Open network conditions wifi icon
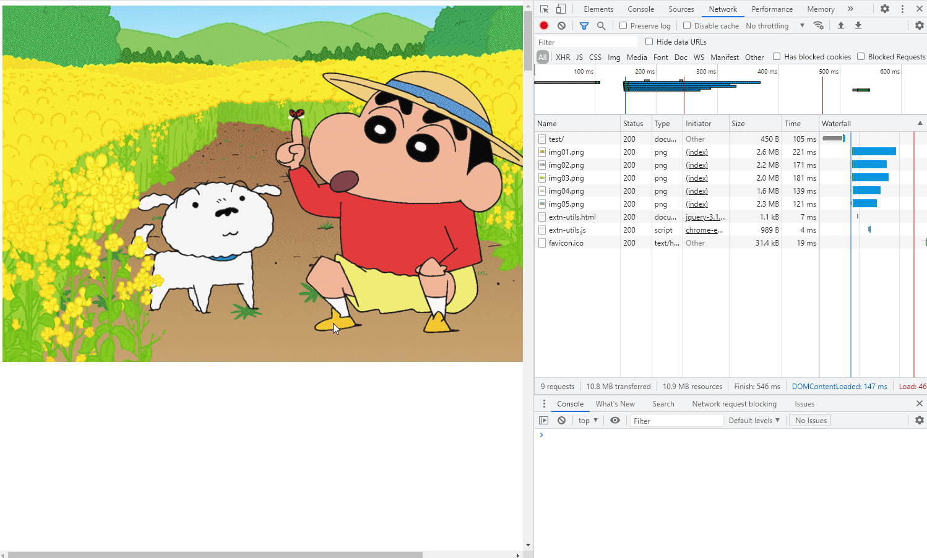This screenshot has width=927, height=558. click(x=819, y=25)
